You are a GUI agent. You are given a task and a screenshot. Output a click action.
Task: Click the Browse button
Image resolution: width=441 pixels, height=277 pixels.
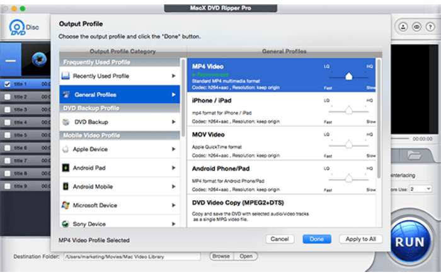(221, 256)
